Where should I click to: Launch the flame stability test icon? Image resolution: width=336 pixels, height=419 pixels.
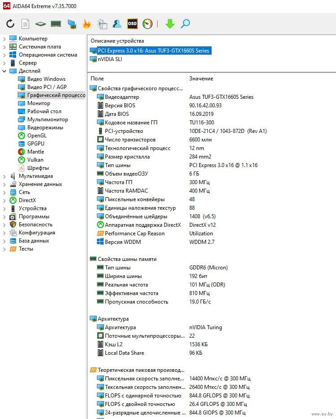[87, 24]
